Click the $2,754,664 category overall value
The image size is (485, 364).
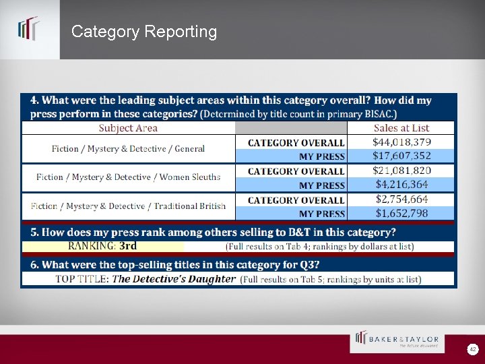401,199
